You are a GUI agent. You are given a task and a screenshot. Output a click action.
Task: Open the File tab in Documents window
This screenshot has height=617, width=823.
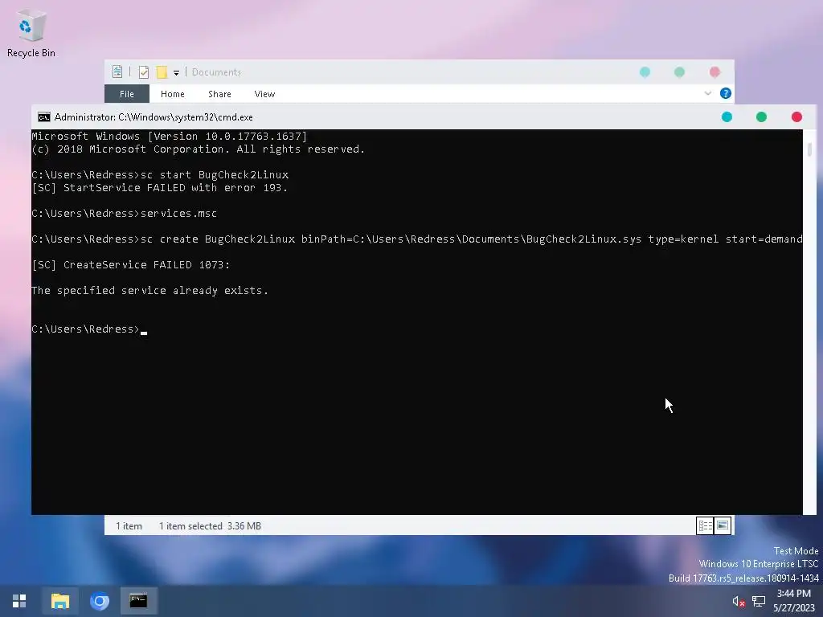point(126,94)
